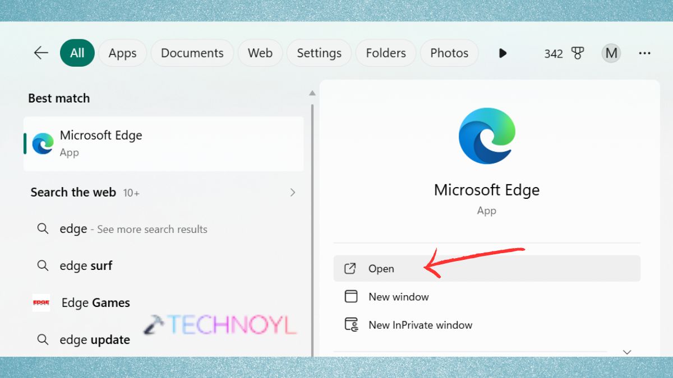Viewport: 673px width, 378px height.
Task: Select the All filter tab
Action: click(77, 53)
